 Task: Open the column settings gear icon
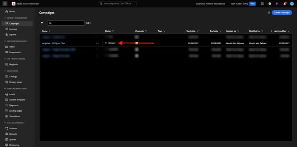tap(268, 13)
